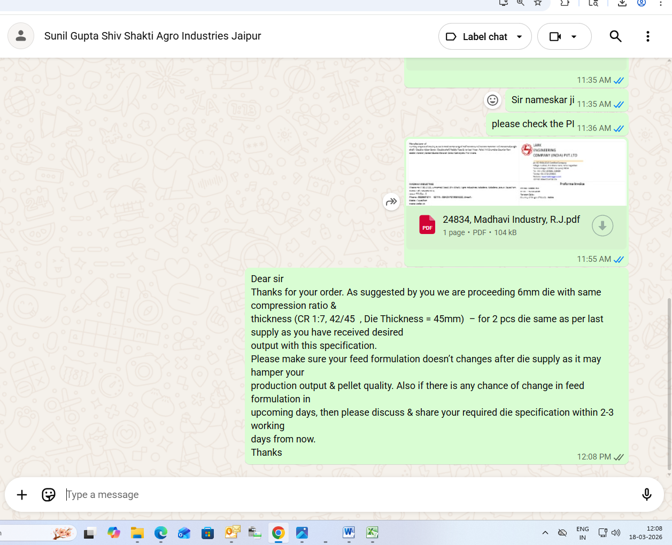Toggle the ENG IN language indicator
The width and height of the screenshot is (672, 545).
pos(582,533)
